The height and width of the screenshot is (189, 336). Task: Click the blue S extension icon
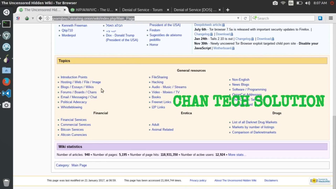point(320,18)
